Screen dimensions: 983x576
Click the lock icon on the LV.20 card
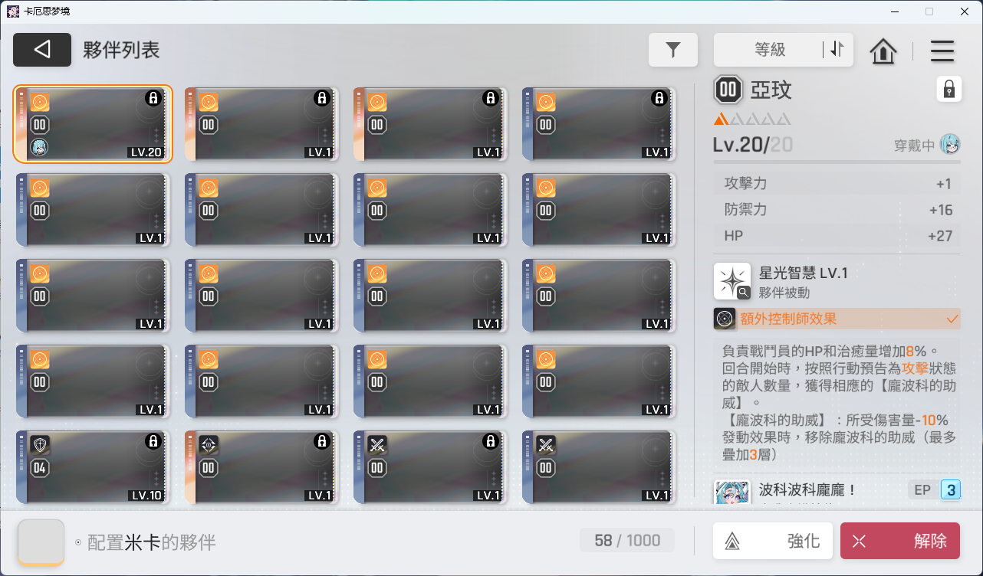[x=153, y=98]
